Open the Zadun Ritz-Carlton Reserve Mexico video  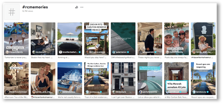point(96,39)
